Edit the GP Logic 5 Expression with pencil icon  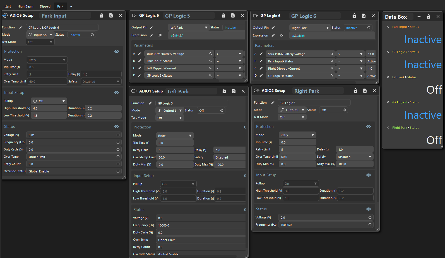(x=151, y=35)
